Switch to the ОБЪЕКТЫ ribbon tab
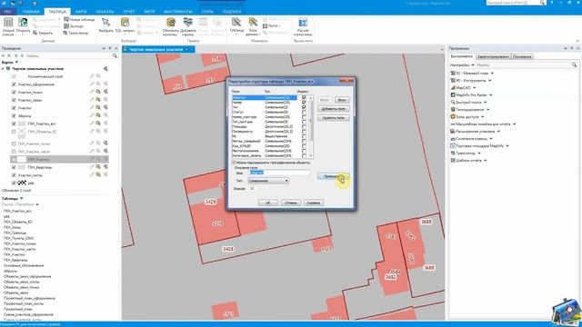 point(105,12)
